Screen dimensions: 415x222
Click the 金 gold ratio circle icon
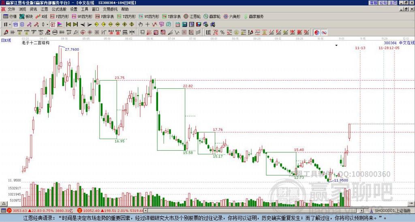pyautogui.click(x=236, y=32)
